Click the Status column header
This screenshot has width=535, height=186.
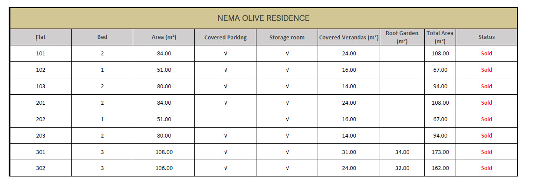pyautogui.click(x=486, y=37)
